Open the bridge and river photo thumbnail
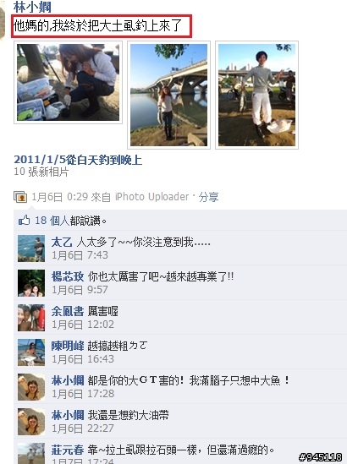Image resolution: width=347 pixels, height=464 pixels. pos(169,95)
